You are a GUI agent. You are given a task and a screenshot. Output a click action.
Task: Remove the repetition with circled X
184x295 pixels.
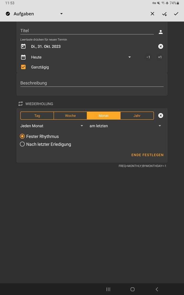coord(161,116)
